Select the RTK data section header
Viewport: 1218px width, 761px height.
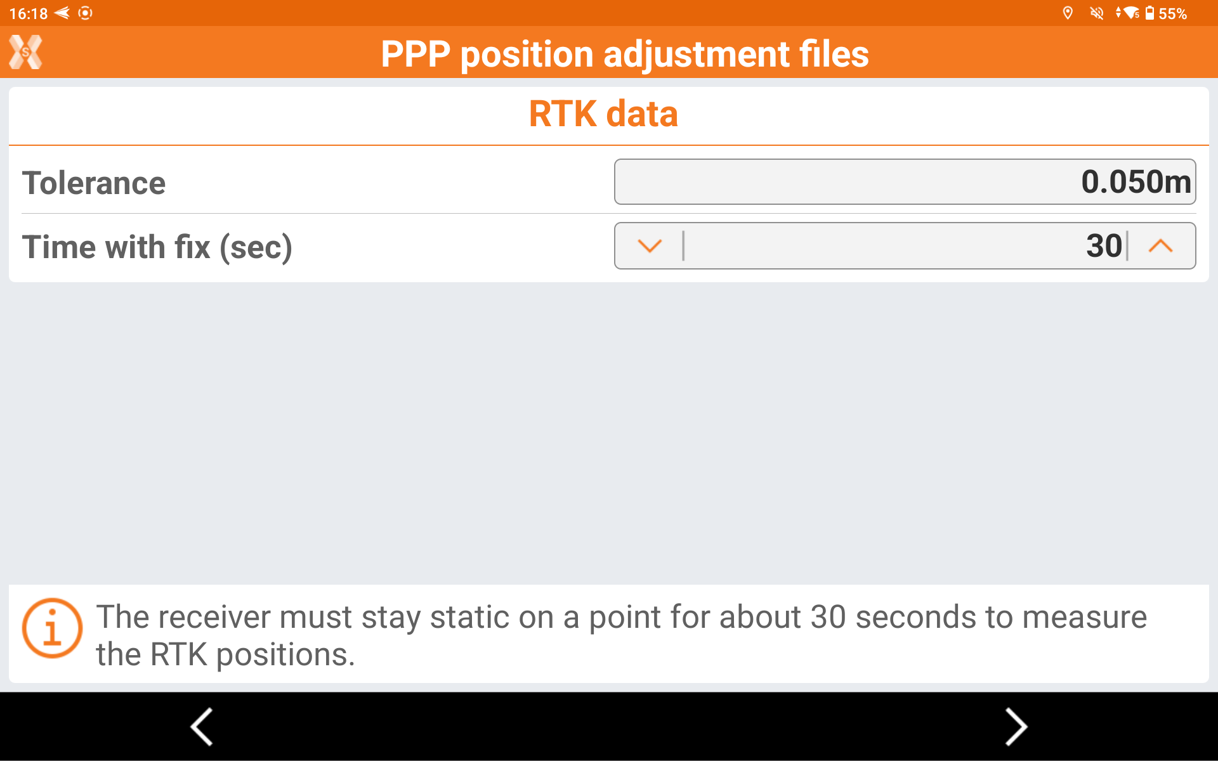point(603,114)
